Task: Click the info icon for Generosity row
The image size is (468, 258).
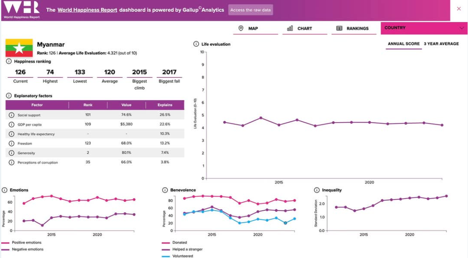Action: 11,153
